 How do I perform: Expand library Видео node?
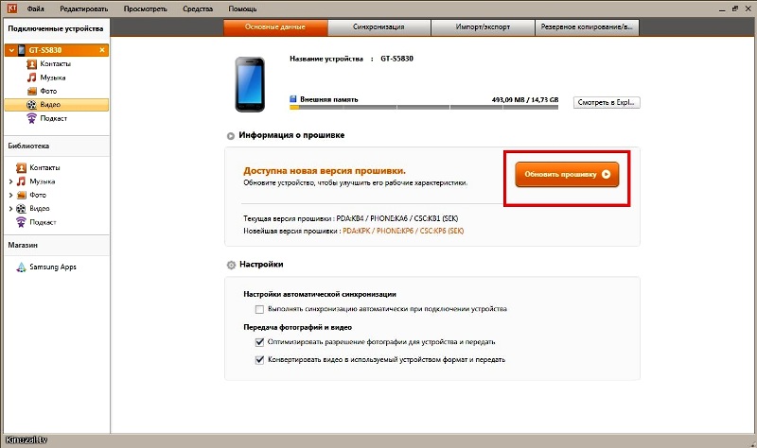[10, 209]
